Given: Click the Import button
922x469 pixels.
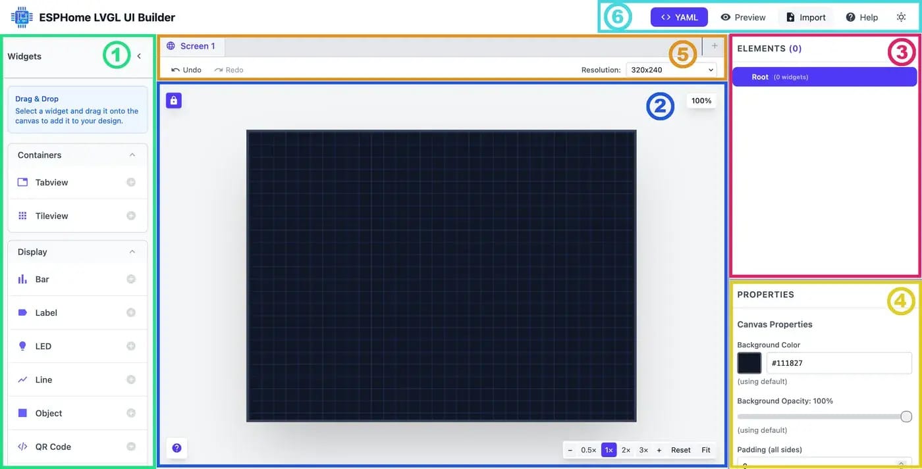Looking at the screenshot, I should [806, 17].
